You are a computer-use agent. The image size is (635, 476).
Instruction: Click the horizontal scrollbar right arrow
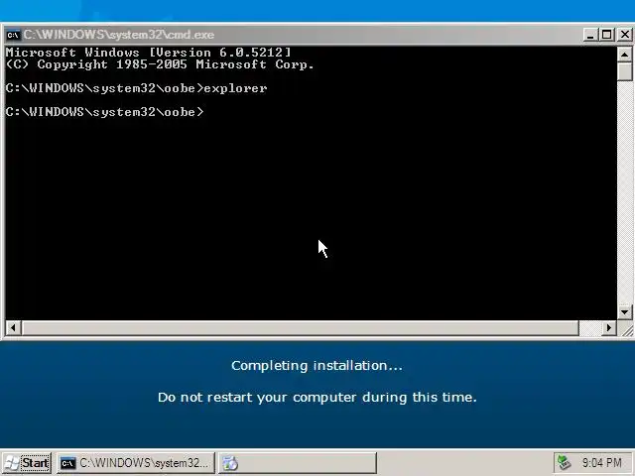coord(608,327)
